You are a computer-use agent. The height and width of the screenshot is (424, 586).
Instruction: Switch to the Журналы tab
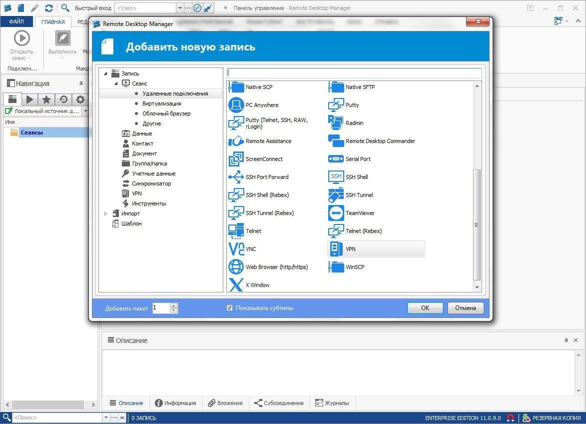[332, 402]
